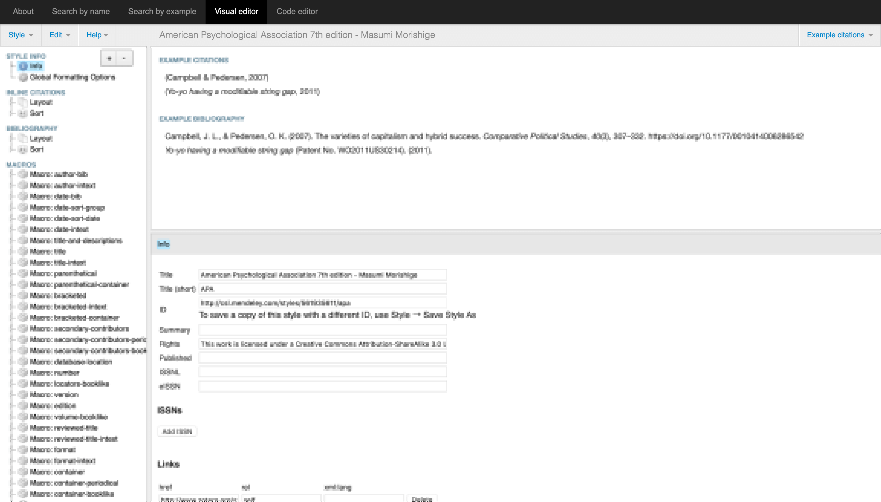Click the icon beside Macro: bracketed
This screenshot has height=502, width=881.
click(x=23, y=296)
